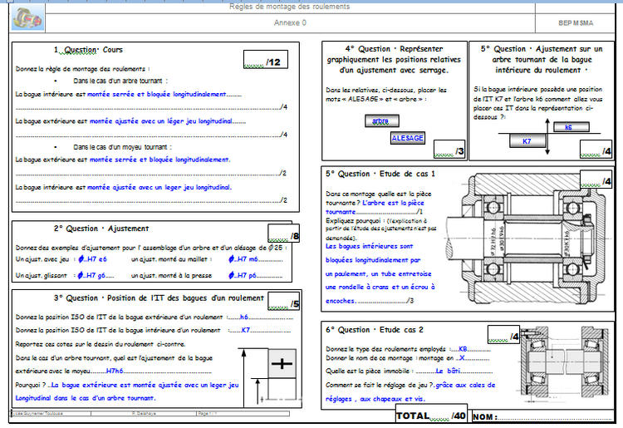Click the TOTAL /40 score box
Viewport: 623px width, 428px height.
point(432,416)
